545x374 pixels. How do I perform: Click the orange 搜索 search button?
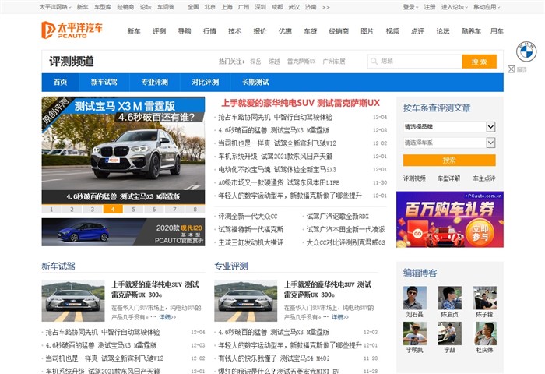click(479, 62)
